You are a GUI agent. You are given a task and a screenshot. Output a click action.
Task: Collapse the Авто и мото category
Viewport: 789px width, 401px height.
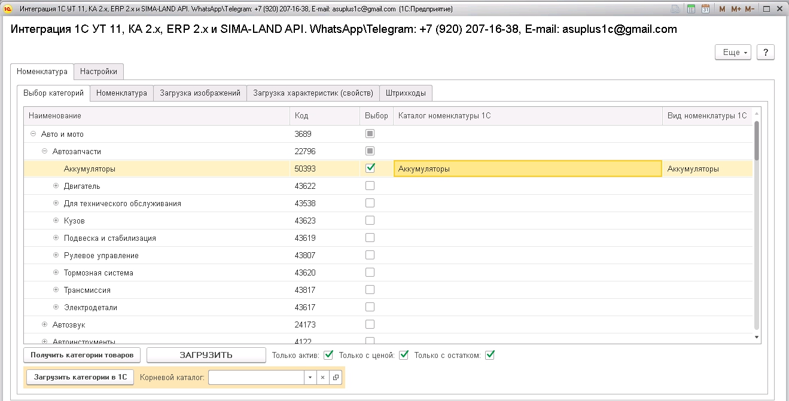click(x=33, y=134)
